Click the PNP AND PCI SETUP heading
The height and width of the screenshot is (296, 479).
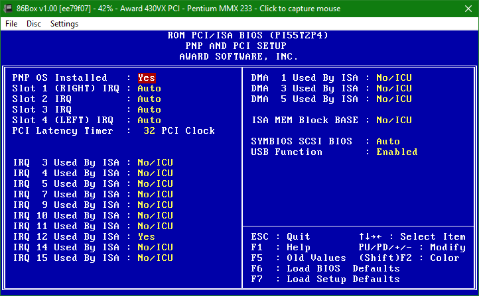pyautogui.click(x=236, y=46)
